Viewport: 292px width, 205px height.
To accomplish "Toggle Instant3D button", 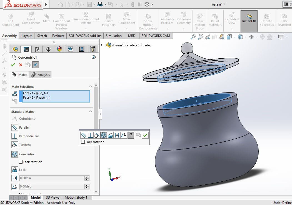I will [249, 21].
